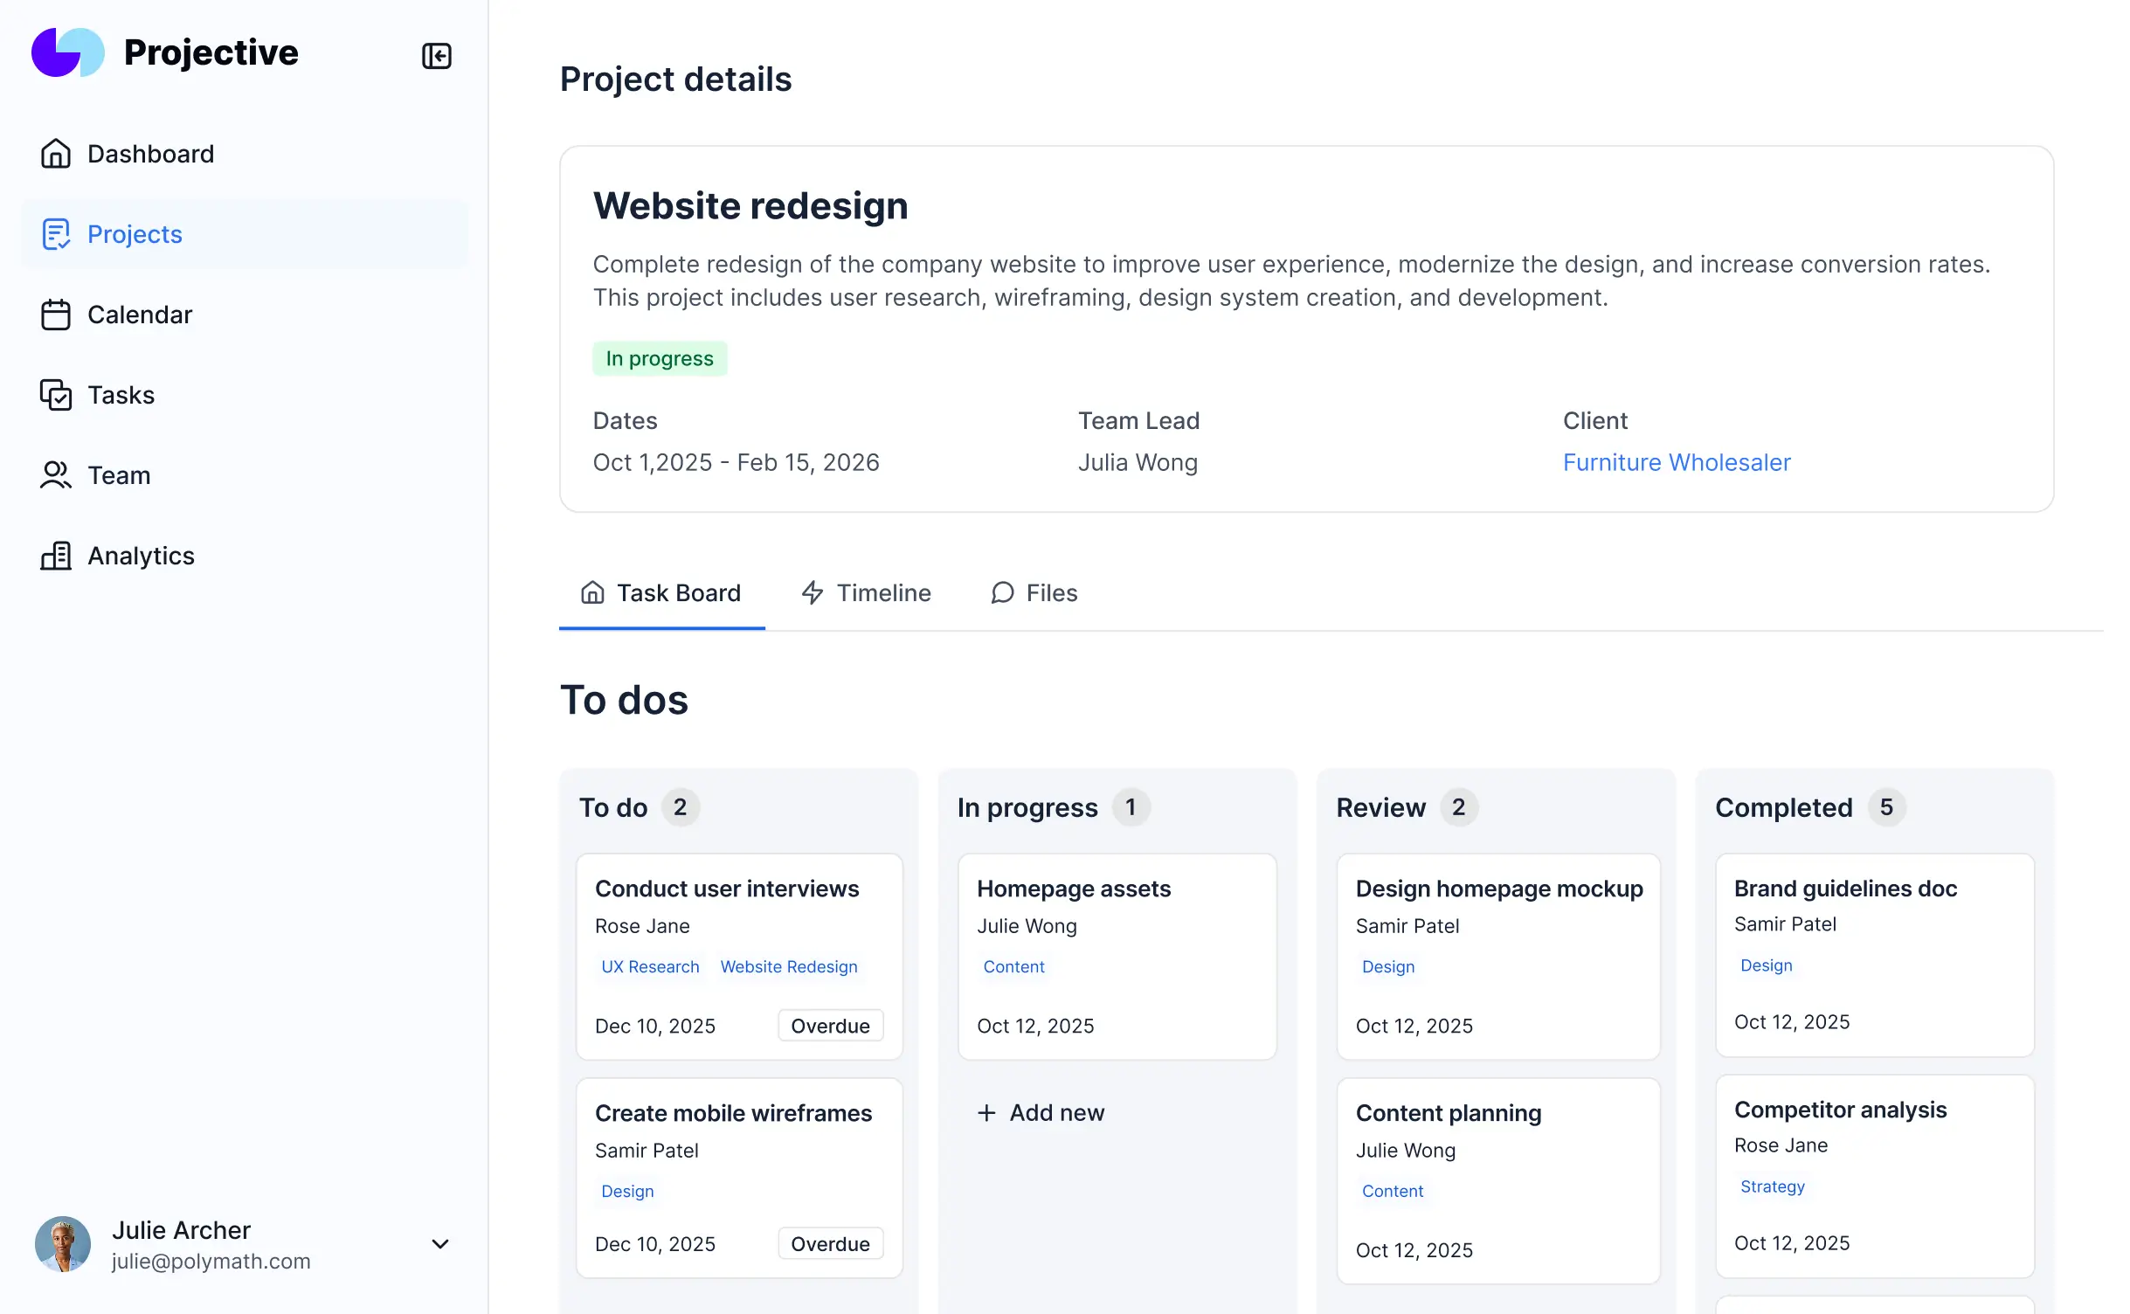Click Julie Archer's profile avatar

coord(62,1244)
